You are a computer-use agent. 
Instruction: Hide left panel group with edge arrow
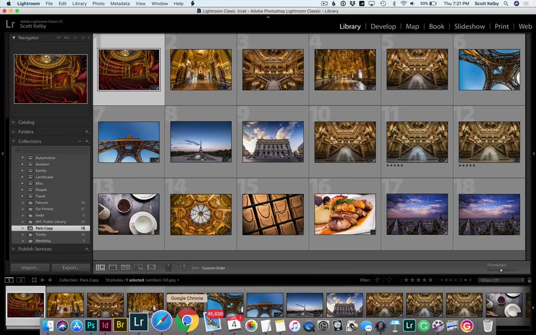click(x=2, y=154)
